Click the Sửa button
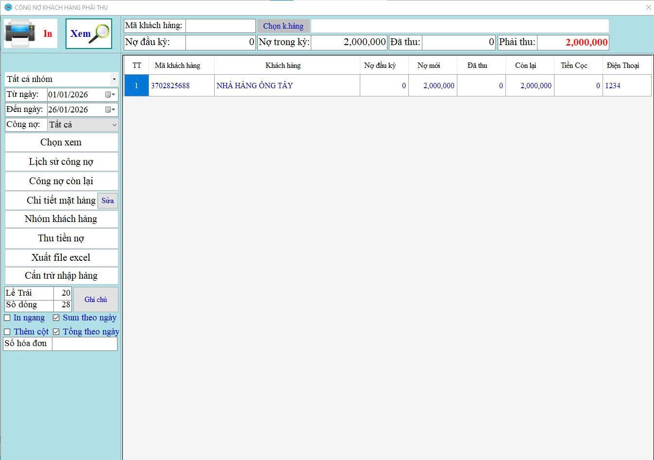Screen dimensions: 654x460 click(107, 201)
